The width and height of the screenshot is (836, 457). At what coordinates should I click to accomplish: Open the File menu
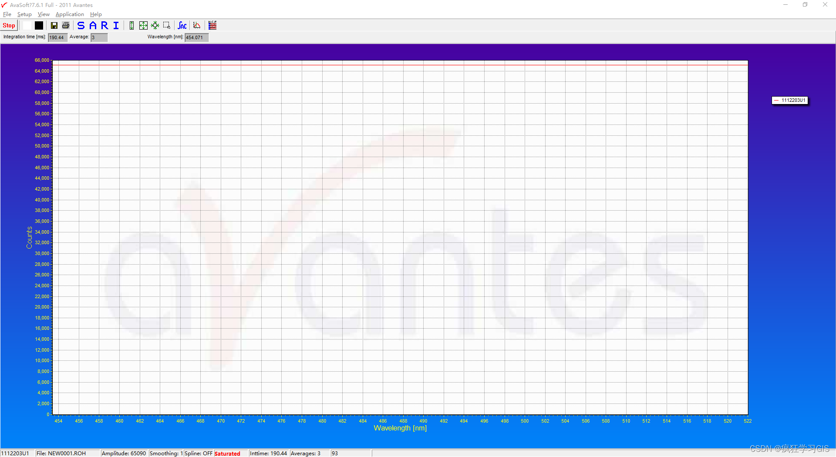(7, 14)
